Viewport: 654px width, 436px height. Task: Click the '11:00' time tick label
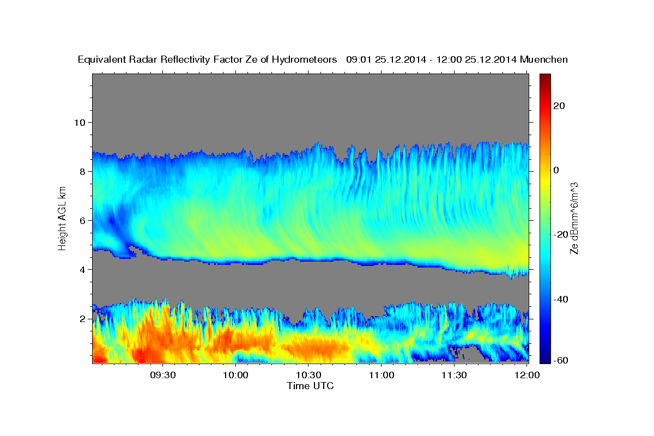381,376
